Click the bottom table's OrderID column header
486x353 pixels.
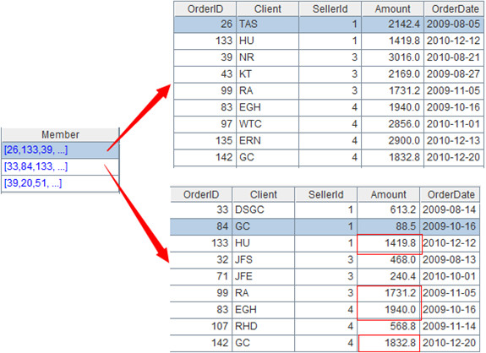pyautogui.click(x=201, y=194)
